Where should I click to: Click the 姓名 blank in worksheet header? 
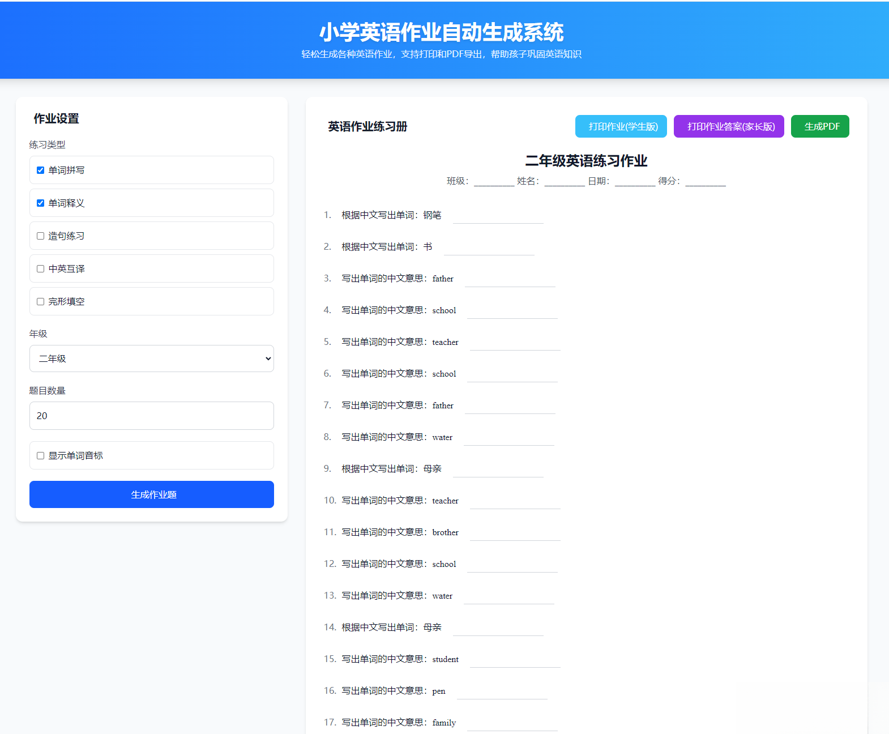(565, 181)
